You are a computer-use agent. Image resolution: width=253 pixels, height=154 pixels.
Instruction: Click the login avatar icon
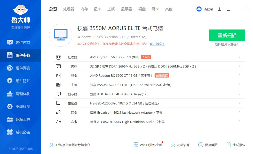(x=199, y=9)
